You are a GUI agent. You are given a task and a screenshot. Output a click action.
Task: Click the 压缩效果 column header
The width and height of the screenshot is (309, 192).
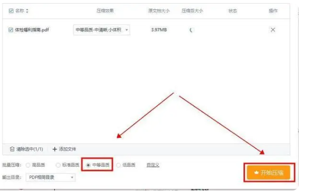(x=105, y=11)
